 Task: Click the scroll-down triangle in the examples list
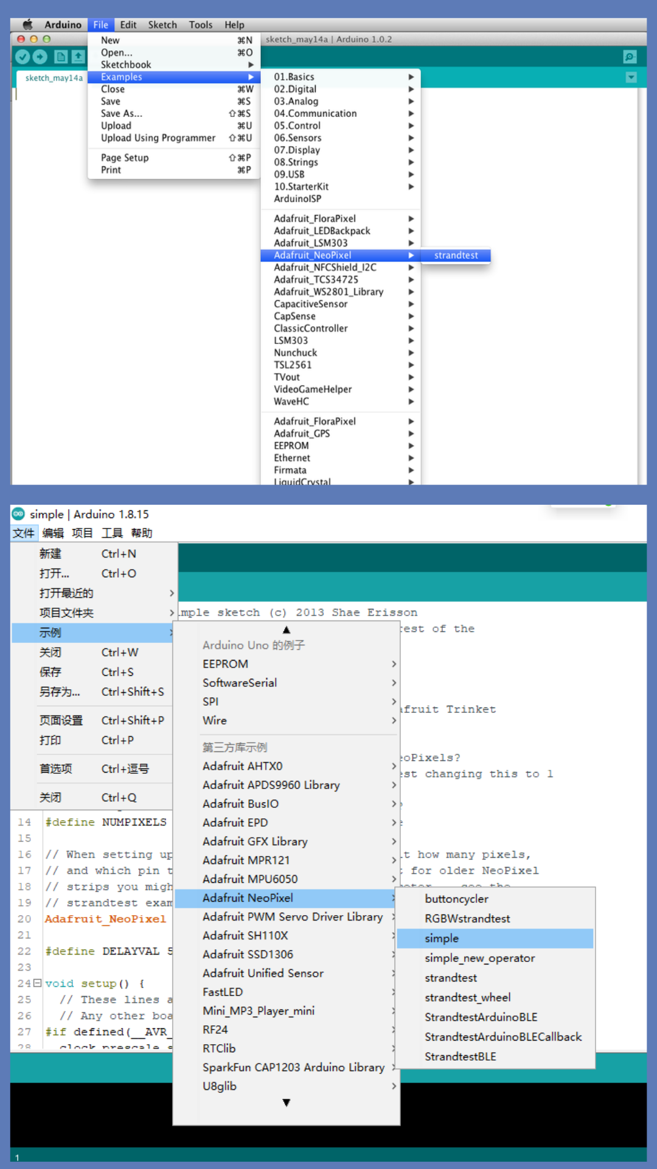[287, 1103]
